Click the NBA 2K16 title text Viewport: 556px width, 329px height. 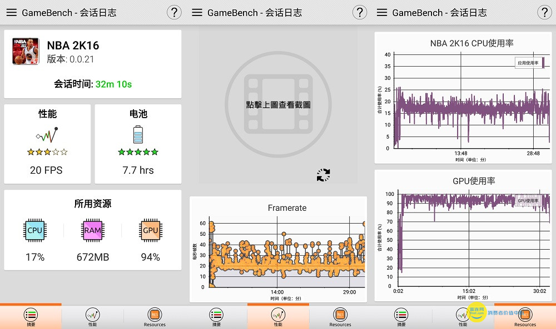point(73,45)
